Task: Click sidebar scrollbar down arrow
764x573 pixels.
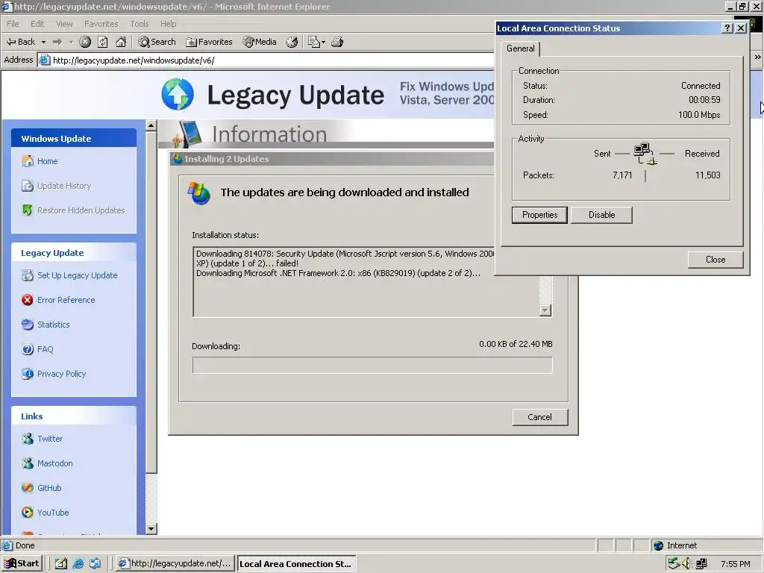Action: (151, 529)
